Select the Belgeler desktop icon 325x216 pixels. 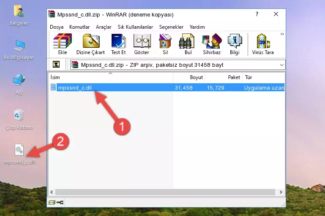point(19,15)
